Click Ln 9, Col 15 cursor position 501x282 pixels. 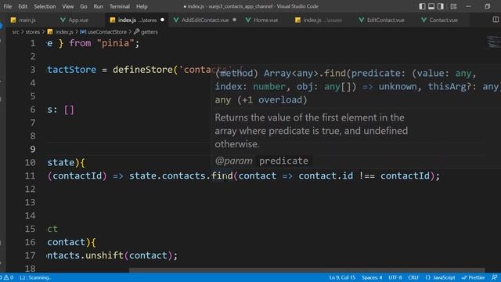(342, 277)
